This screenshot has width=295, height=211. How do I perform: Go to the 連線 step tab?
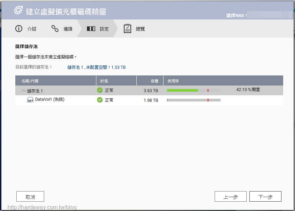(62, 29)
